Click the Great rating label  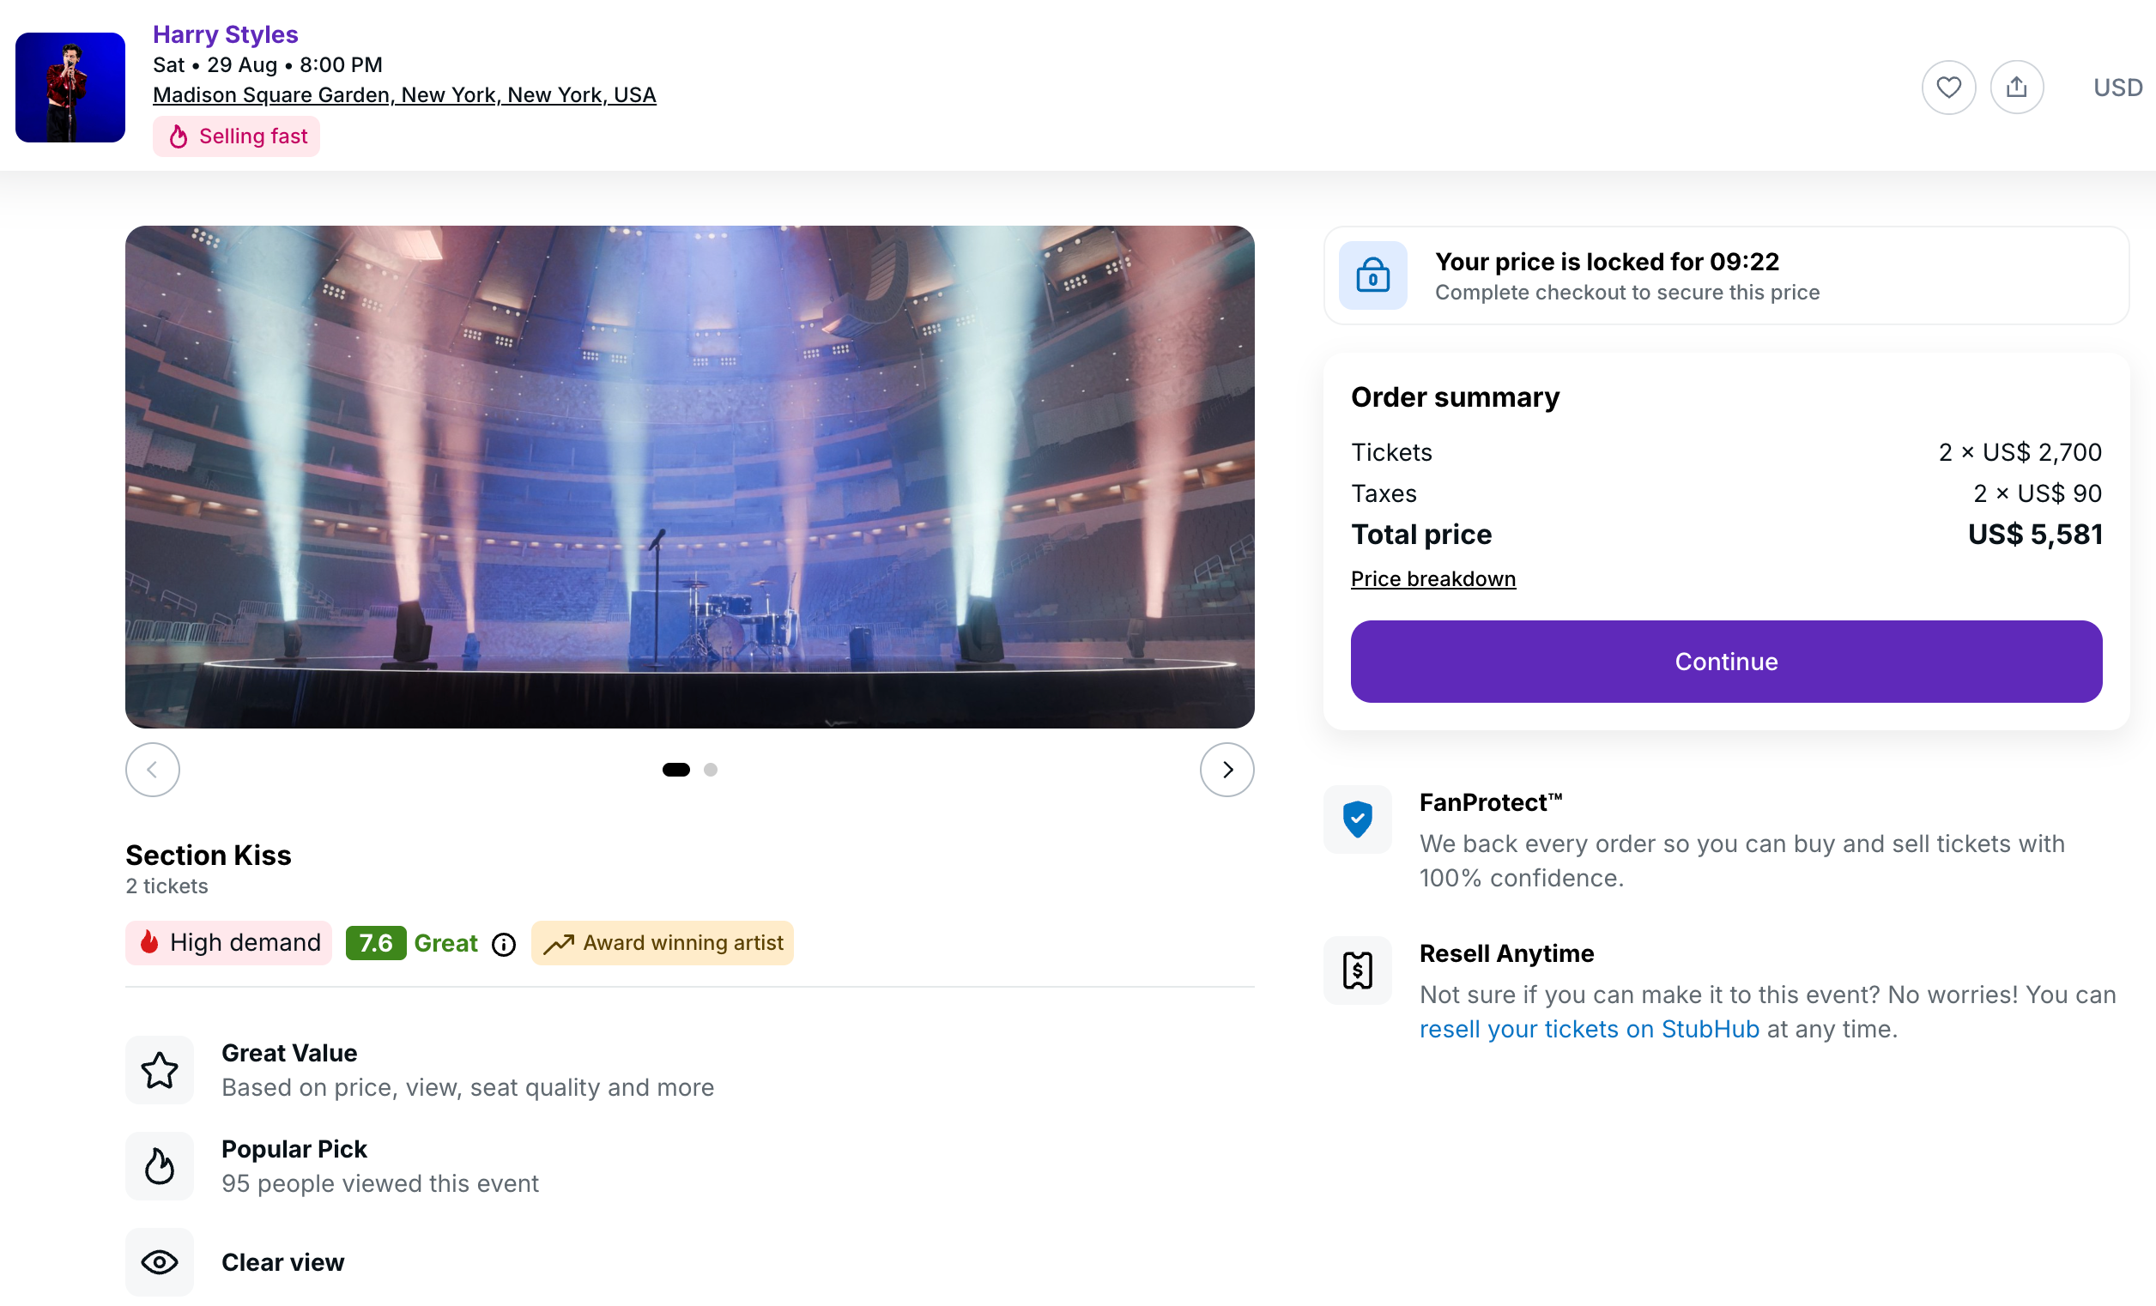445,943
